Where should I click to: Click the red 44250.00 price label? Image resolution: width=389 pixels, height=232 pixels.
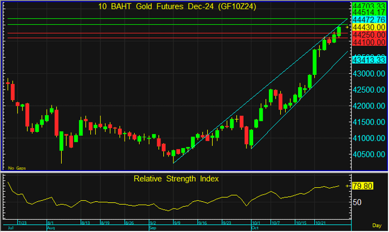(x=370, y=35)
